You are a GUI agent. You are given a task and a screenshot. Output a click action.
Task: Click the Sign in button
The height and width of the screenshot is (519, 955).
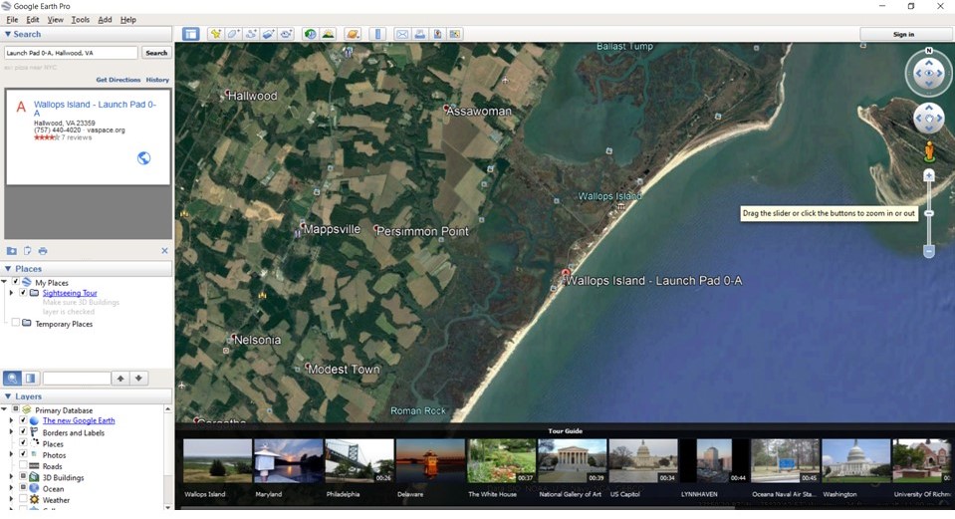(904, 34)
